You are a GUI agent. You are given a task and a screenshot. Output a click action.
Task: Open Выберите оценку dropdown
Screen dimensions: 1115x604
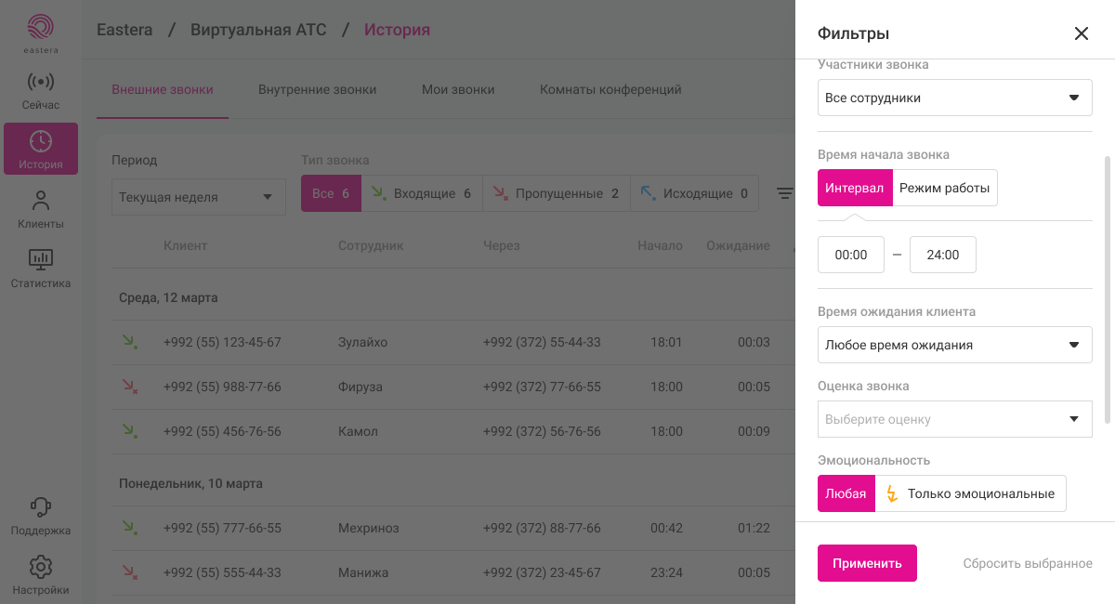click(954, 419)
